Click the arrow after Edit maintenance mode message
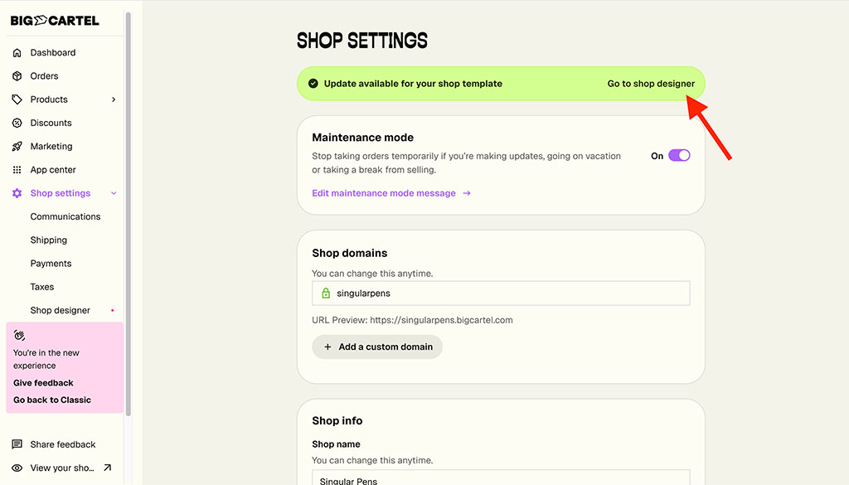 pos(467,193)
